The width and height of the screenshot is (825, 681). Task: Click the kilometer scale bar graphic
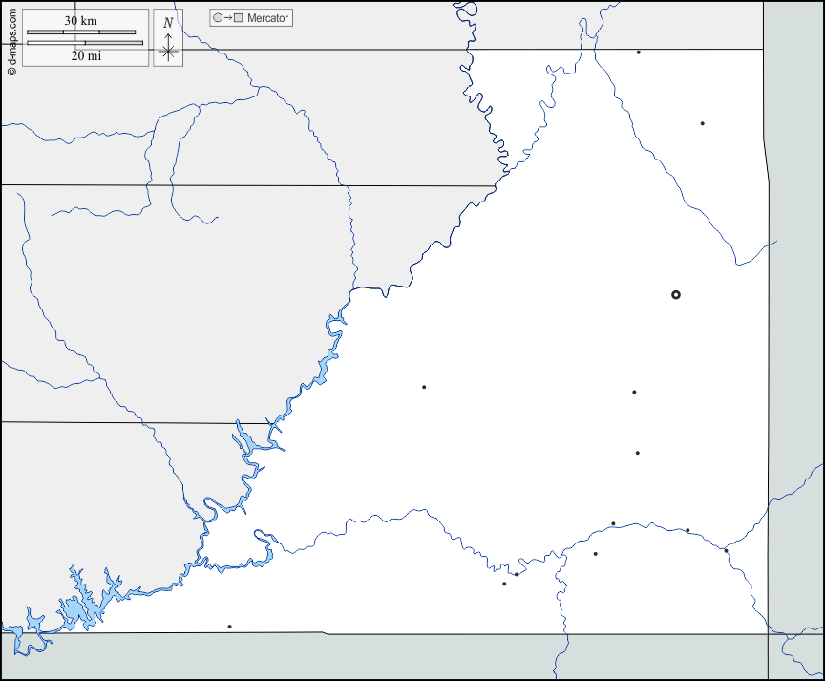(81, 32)
